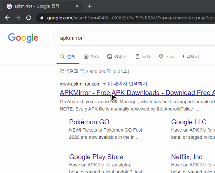
Task: Open the Google LLC sitelink
Action: pos(189,122)
